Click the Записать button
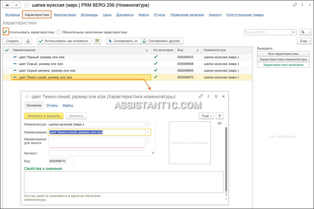The width and height of the screenshot is (314, 209). 76,116
